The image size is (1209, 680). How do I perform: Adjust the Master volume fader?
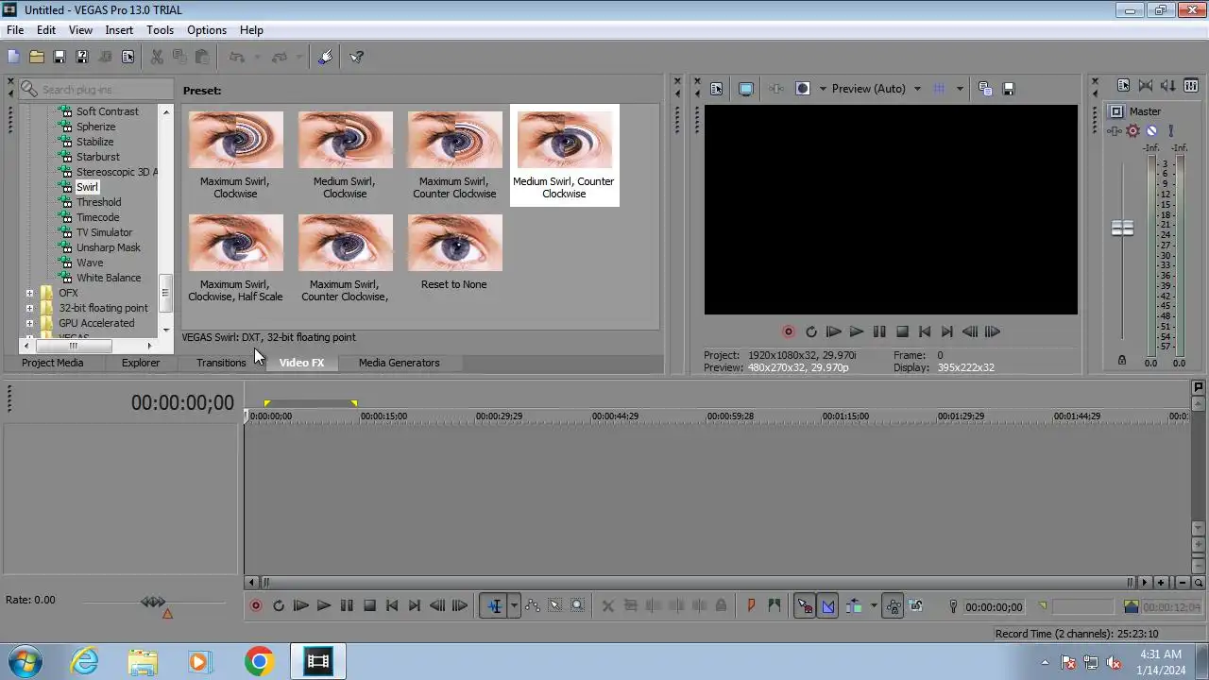(1122, 229)
